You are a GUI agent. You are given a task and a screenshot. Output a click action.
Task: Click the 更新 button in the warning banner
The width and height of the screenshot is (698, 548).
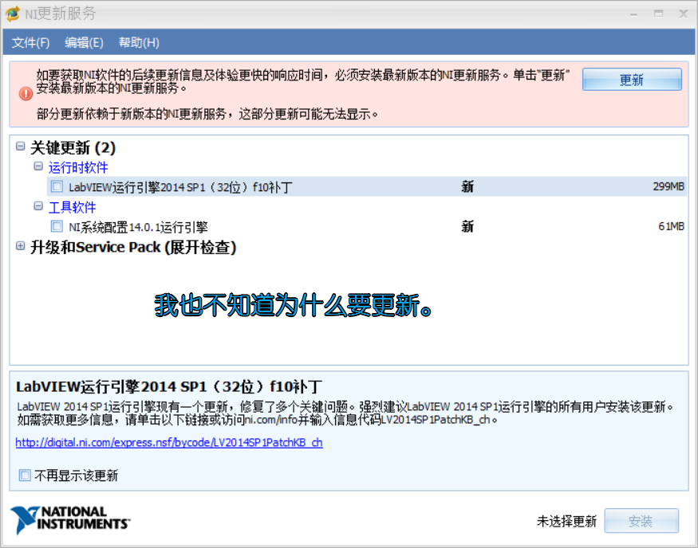632,80
